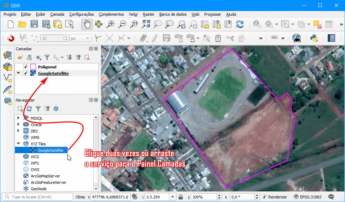Click the Delete Selected trash icon
The width and height of the screenshot is (345, 202).
click(218, 38)
